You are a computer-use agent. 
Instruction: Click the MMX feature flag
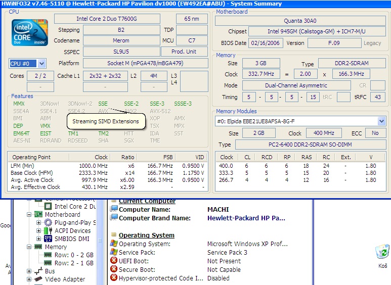pos(19,104)
